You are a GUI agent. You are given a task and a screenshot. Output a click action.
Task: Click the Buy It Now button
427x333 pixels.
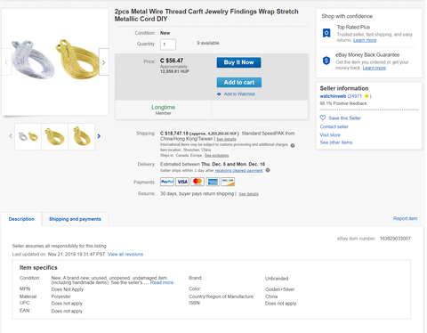click(x=238, y=62)
